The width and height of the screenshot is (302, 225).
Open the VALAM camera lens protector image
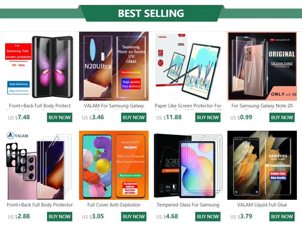pyautogui.click(x=40, y=165)
